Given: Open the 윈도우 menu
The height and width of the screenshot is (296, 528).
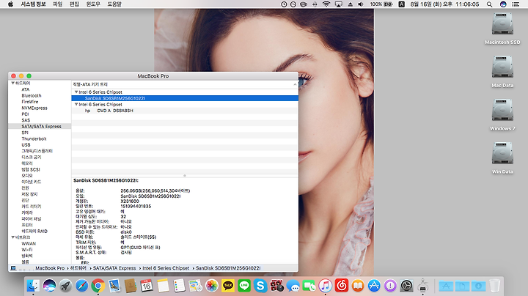Looking at the screenshot, I should point(93,4).
